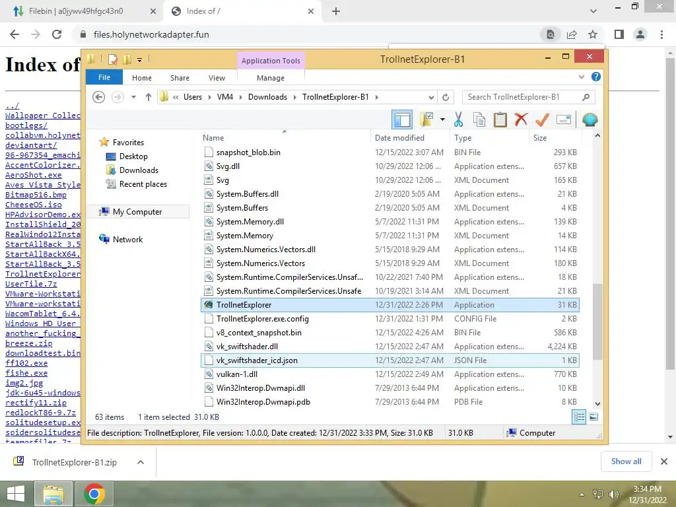Screen dimensions: 676x507
Task: Click file list scroll down arrow
Action: pyautogui.click(x=597, y=404)
